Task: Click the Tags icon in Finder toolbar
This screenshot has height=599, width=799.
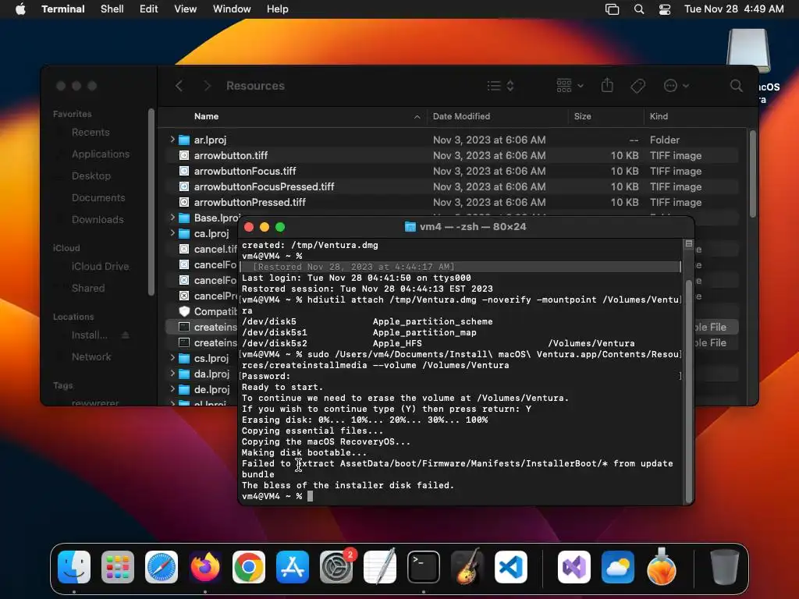Action: pyautogui.click(x=637, y=86)
